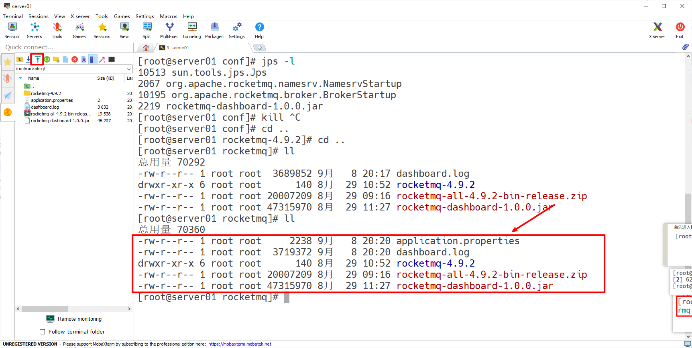Select the rocketmq-4.9.2 folder in file list
The image size is (692, 348).
[46, 93]
